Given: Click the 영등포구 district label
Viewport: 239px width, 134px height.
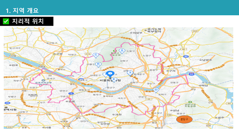Looking at the screenshot, I should 84,90.
